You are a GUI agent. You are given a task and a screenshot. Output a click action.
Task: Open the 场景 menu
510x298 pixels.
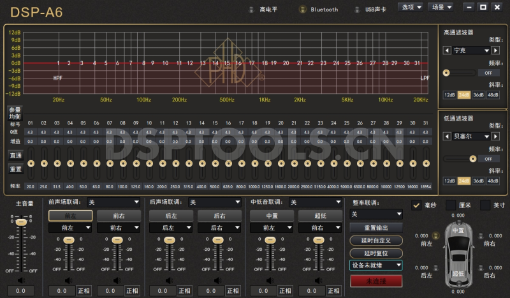tap(441, 7)
